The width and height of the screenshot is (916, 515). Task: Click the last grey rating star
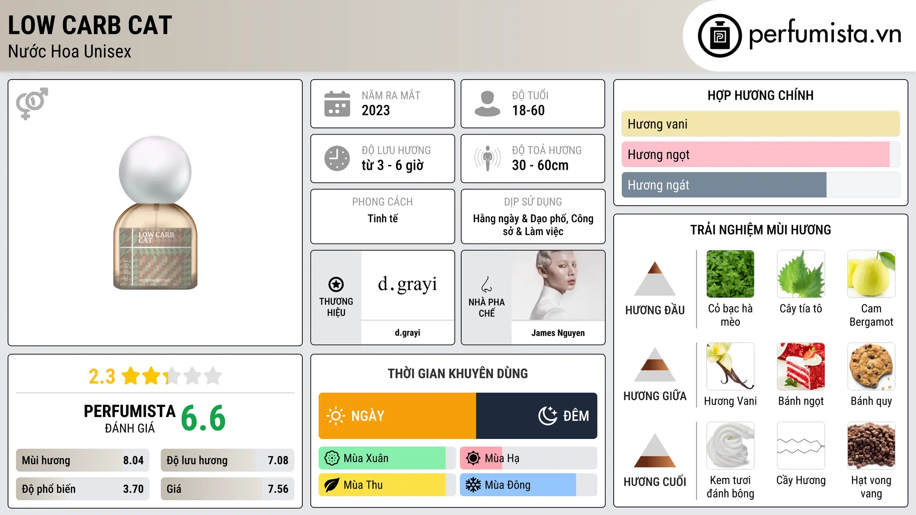click(x=213, y=376)
